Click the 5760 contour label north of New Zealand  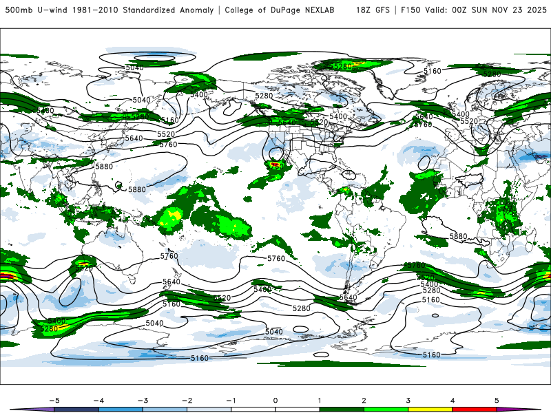click(169, 256)
